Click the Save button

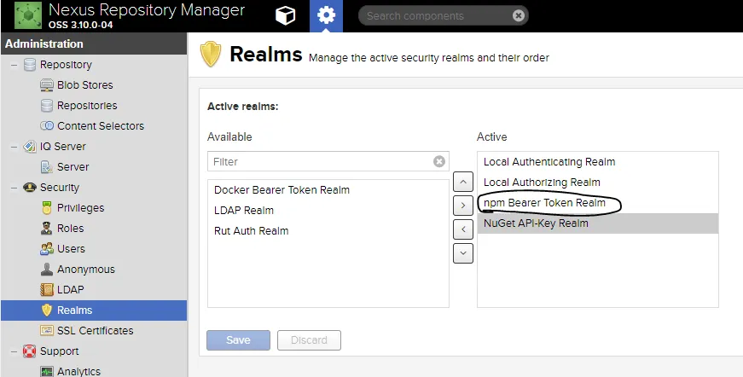[x=238, y=340]
